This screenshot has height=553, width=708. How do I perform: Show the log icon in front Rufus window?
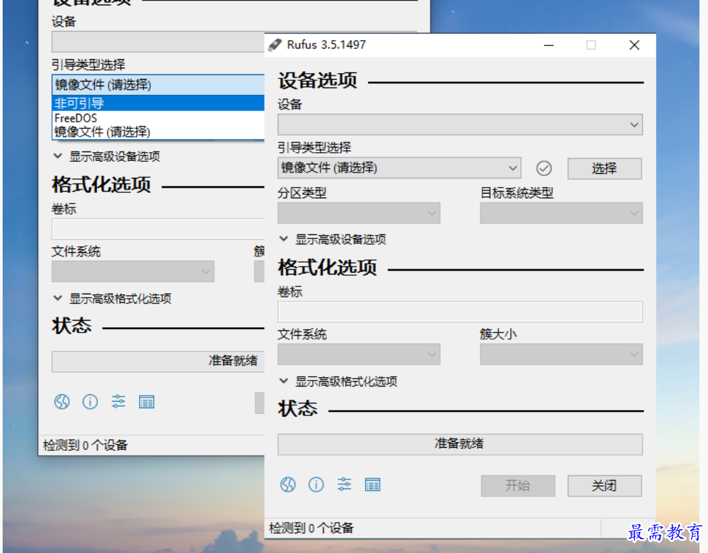[372, 485]
